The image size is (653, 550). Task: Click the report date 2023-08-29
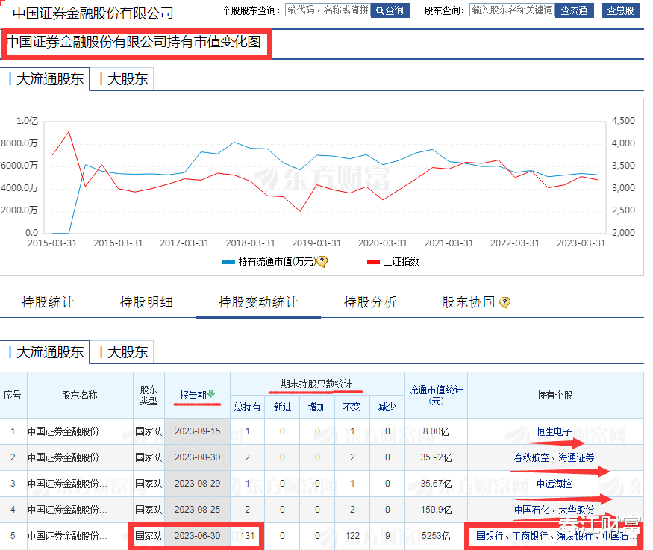[198, 484]
